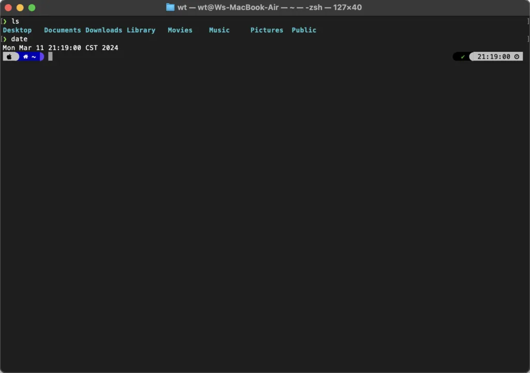Click the green chevron before date

5,39
